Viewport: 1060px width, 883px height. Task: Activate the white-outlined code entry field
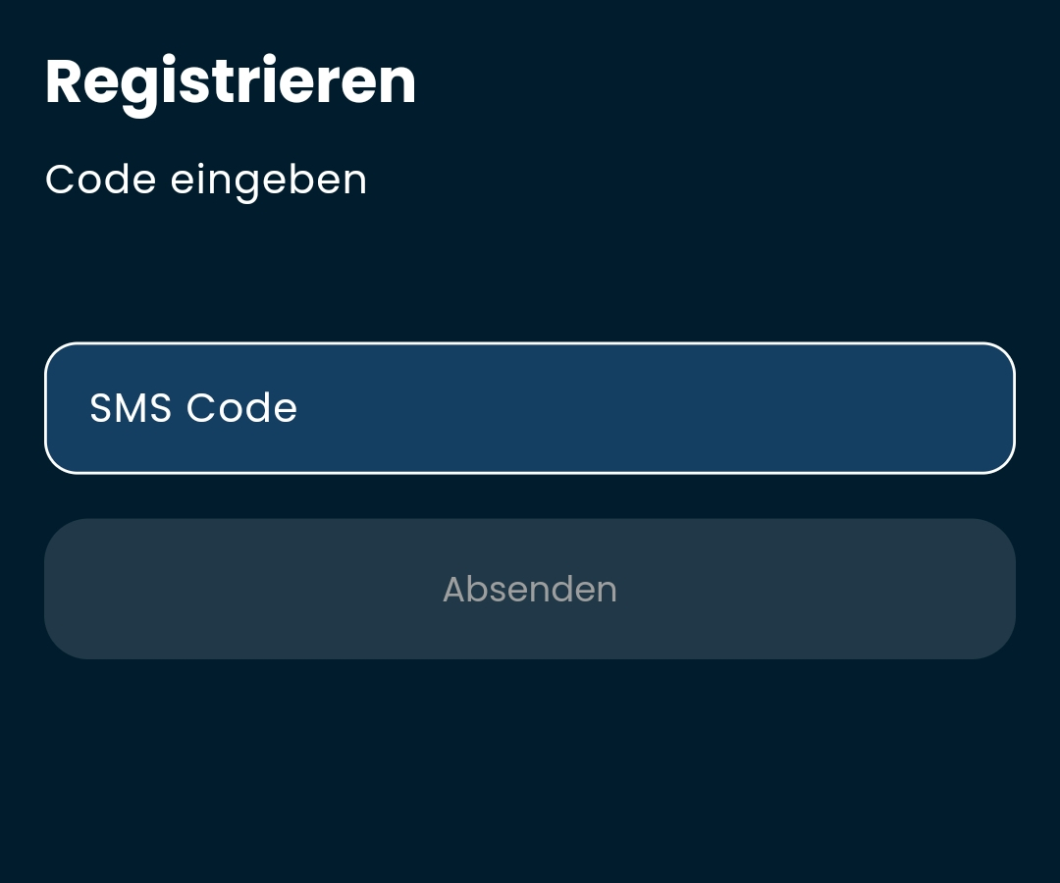pyautogui.click(x=530, y=408)
